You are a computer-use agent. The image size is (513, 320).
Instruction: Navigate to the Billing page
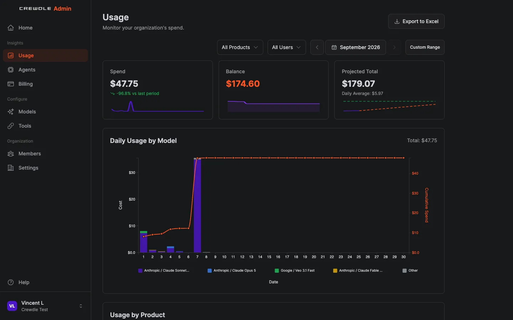tap(45, 84)
